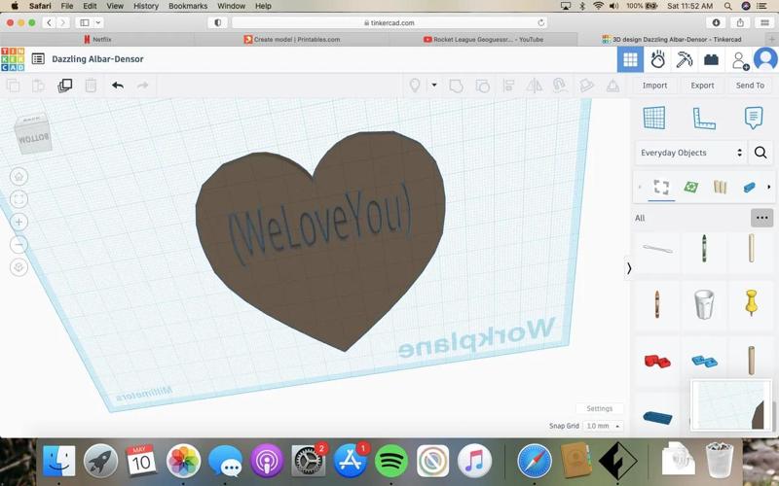Click the Zoom in plus icon
779x486 pixels.
coord(19,222)
